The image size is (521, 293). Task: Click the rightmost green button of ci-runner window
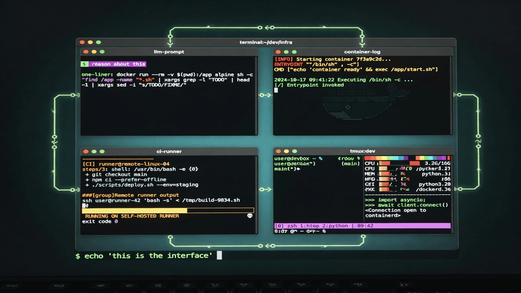point(102,151)
